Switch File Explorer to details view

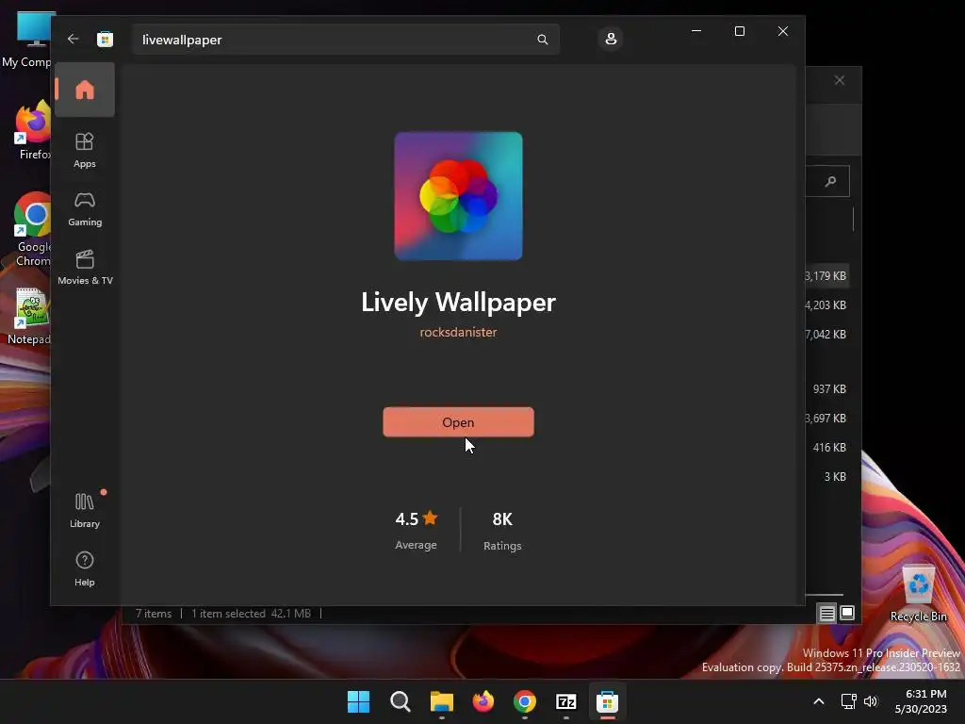(x=827, y=613)
